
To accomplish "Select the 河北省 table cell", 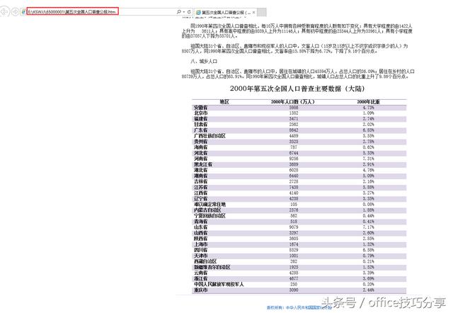I will click(200, 153).
